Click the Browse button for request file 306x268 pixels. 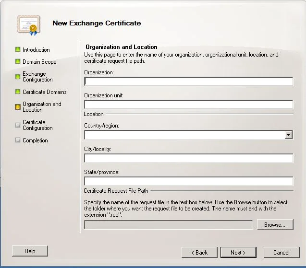[275, 225]
